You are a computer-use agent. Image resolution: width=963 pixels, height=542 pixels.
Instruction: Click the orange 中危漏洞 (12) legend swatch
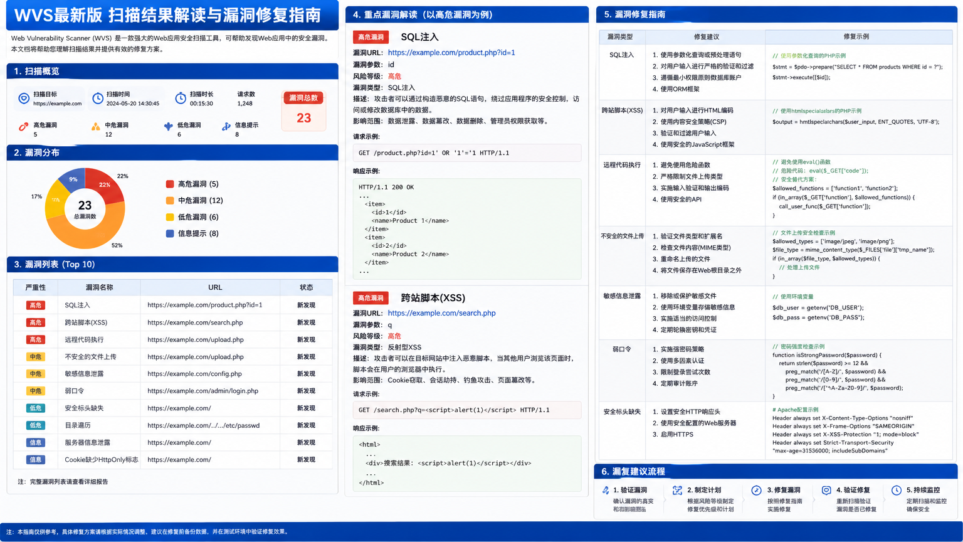tap(170, 201)
